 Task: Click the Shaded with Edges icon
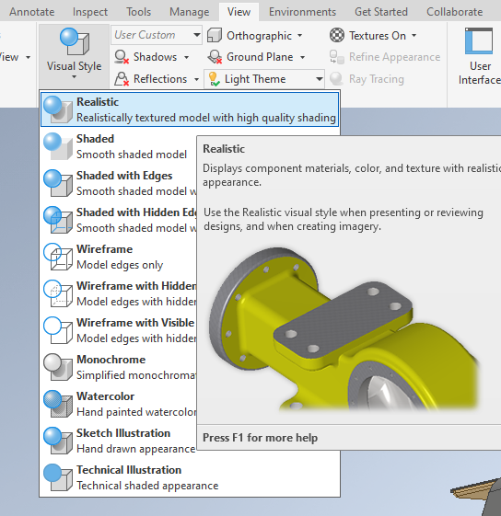click(58, 183)
